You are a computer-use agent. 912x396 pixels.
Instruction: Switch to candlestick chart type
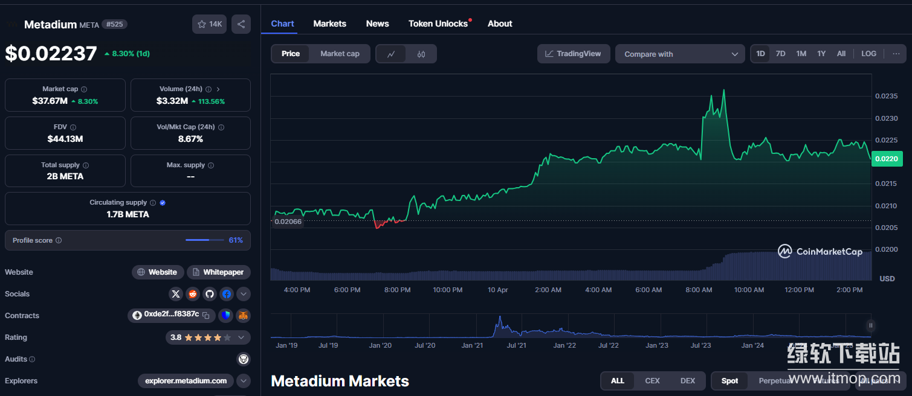pyautogui.click(x=421, y=54)
